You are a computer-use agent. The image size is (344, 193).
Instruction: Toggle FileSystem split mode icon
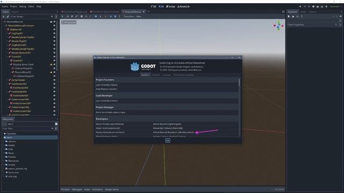pyautogui.click(x=56, y=124)
